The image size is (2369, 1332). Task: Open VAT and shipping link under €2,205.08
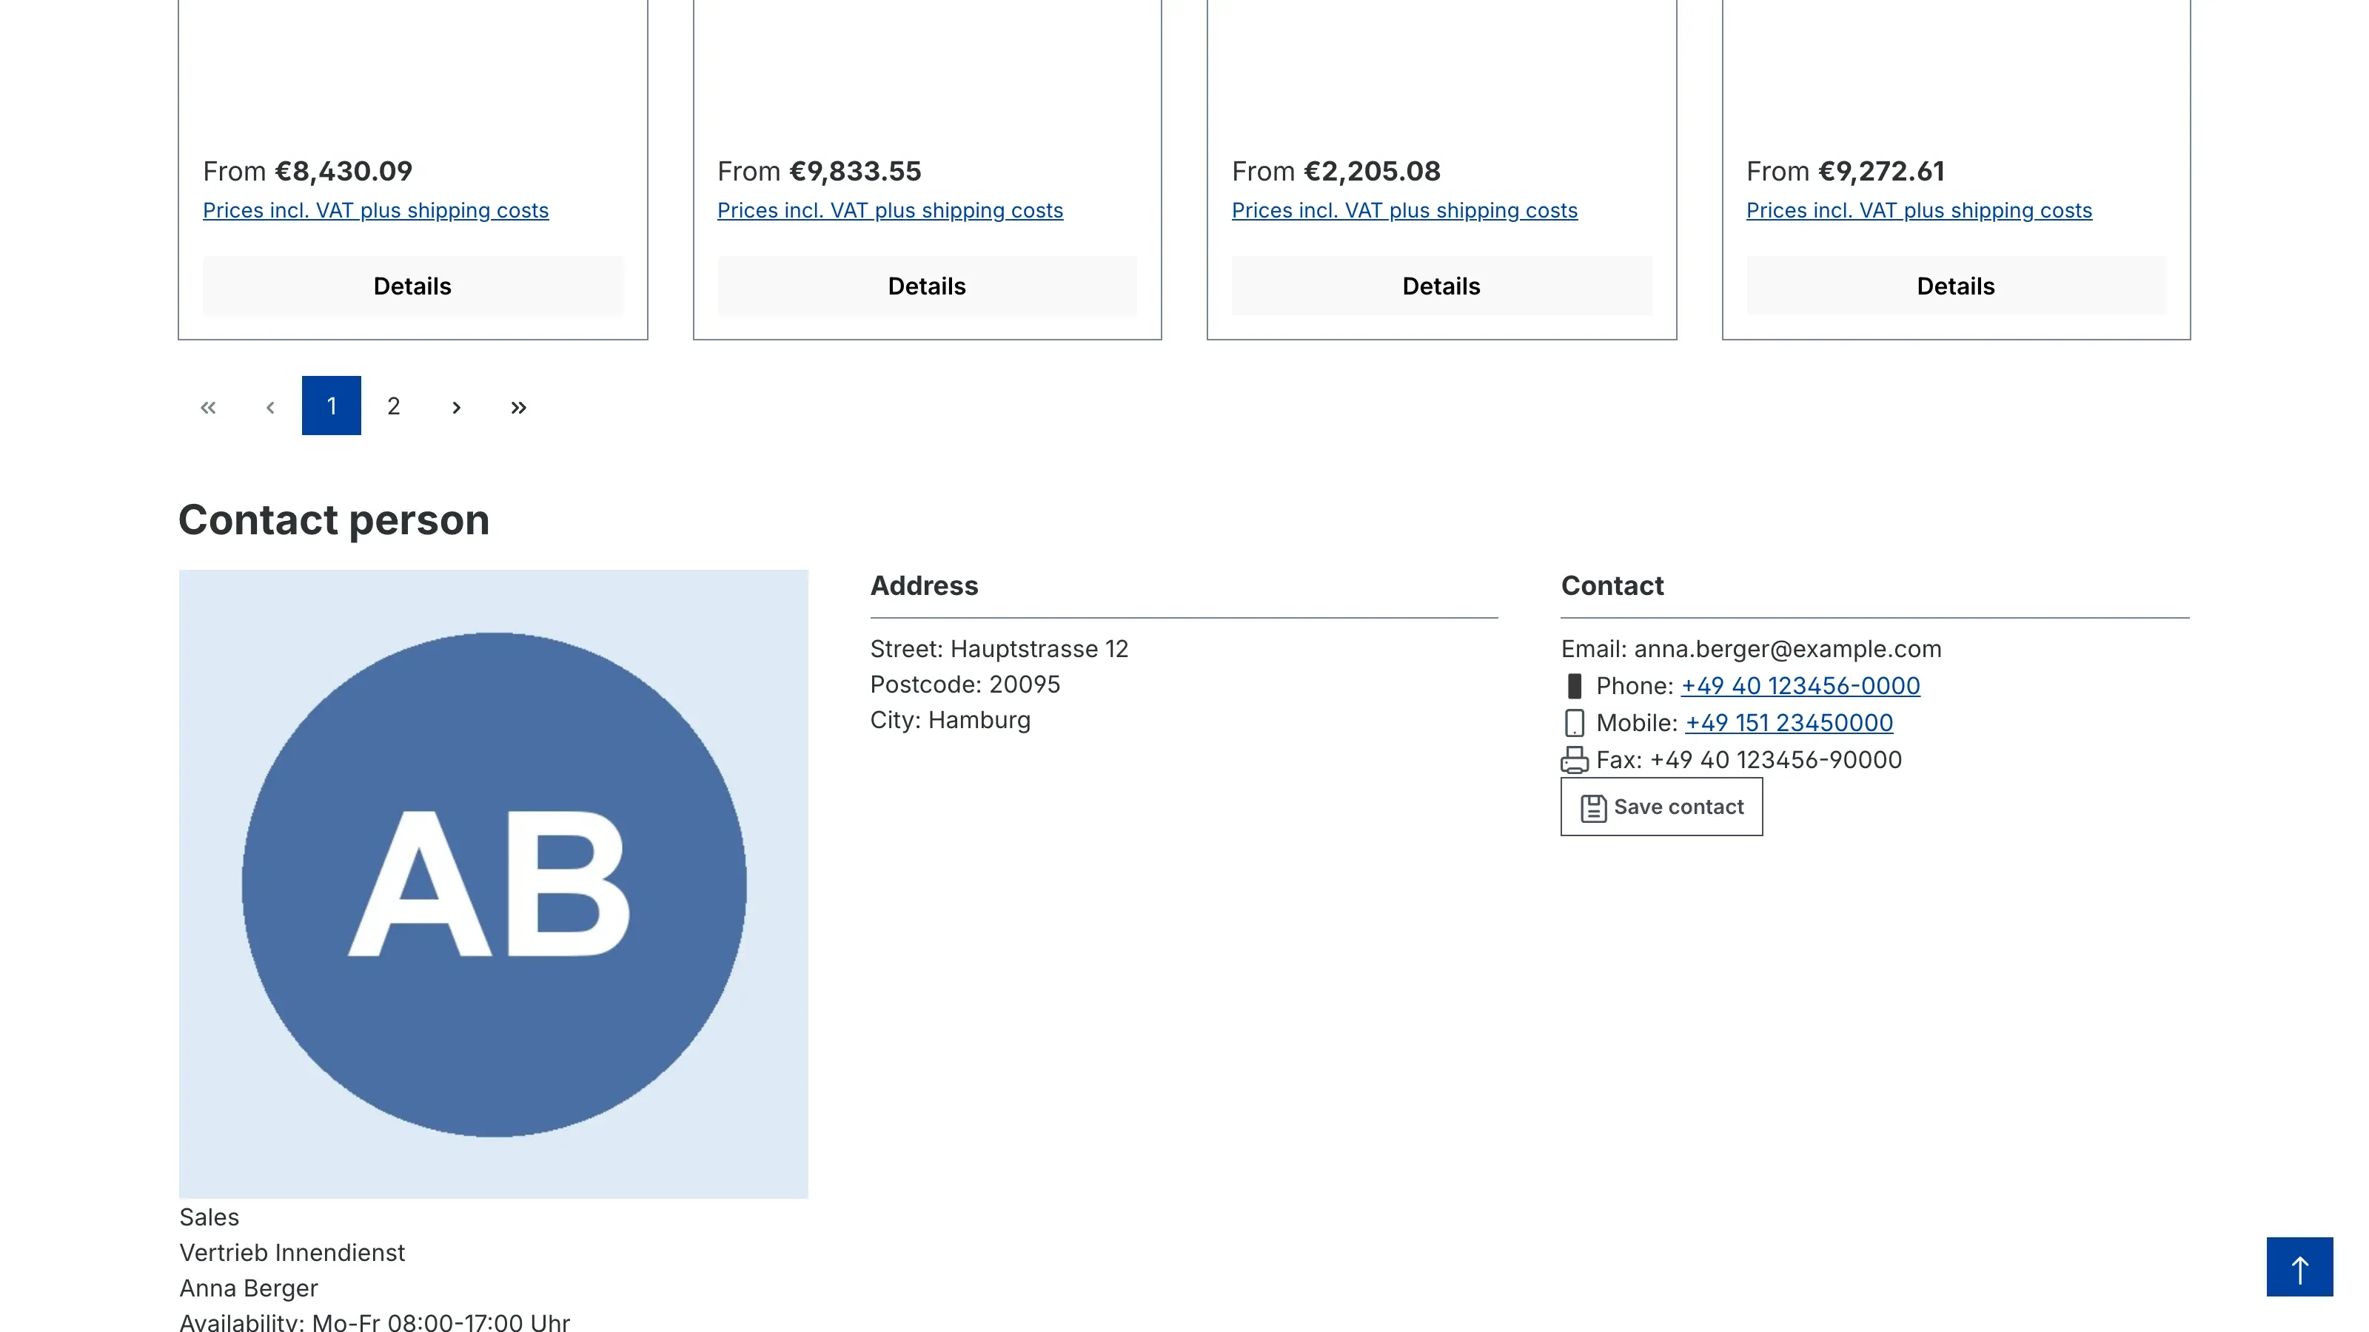pos(1404,210)
